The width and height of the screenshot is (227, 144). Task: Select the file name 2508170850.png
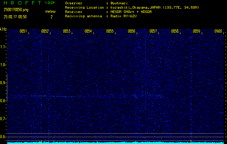point(16,10)
